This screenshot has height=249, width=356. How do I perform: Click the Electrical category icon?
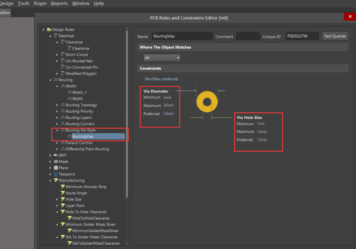click(x=56, y=36)
